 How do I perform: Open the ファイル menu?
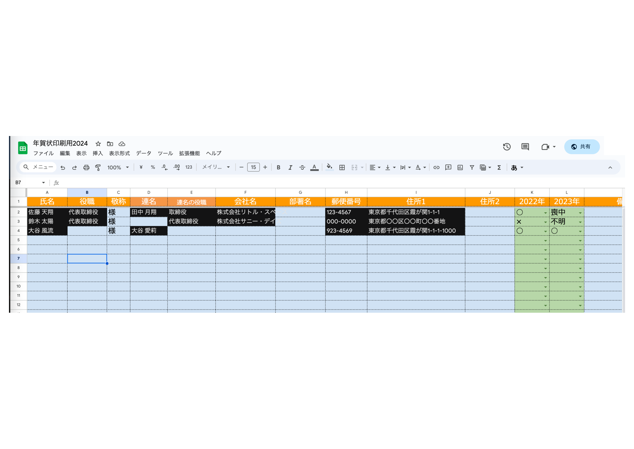(x=43, y=153)
